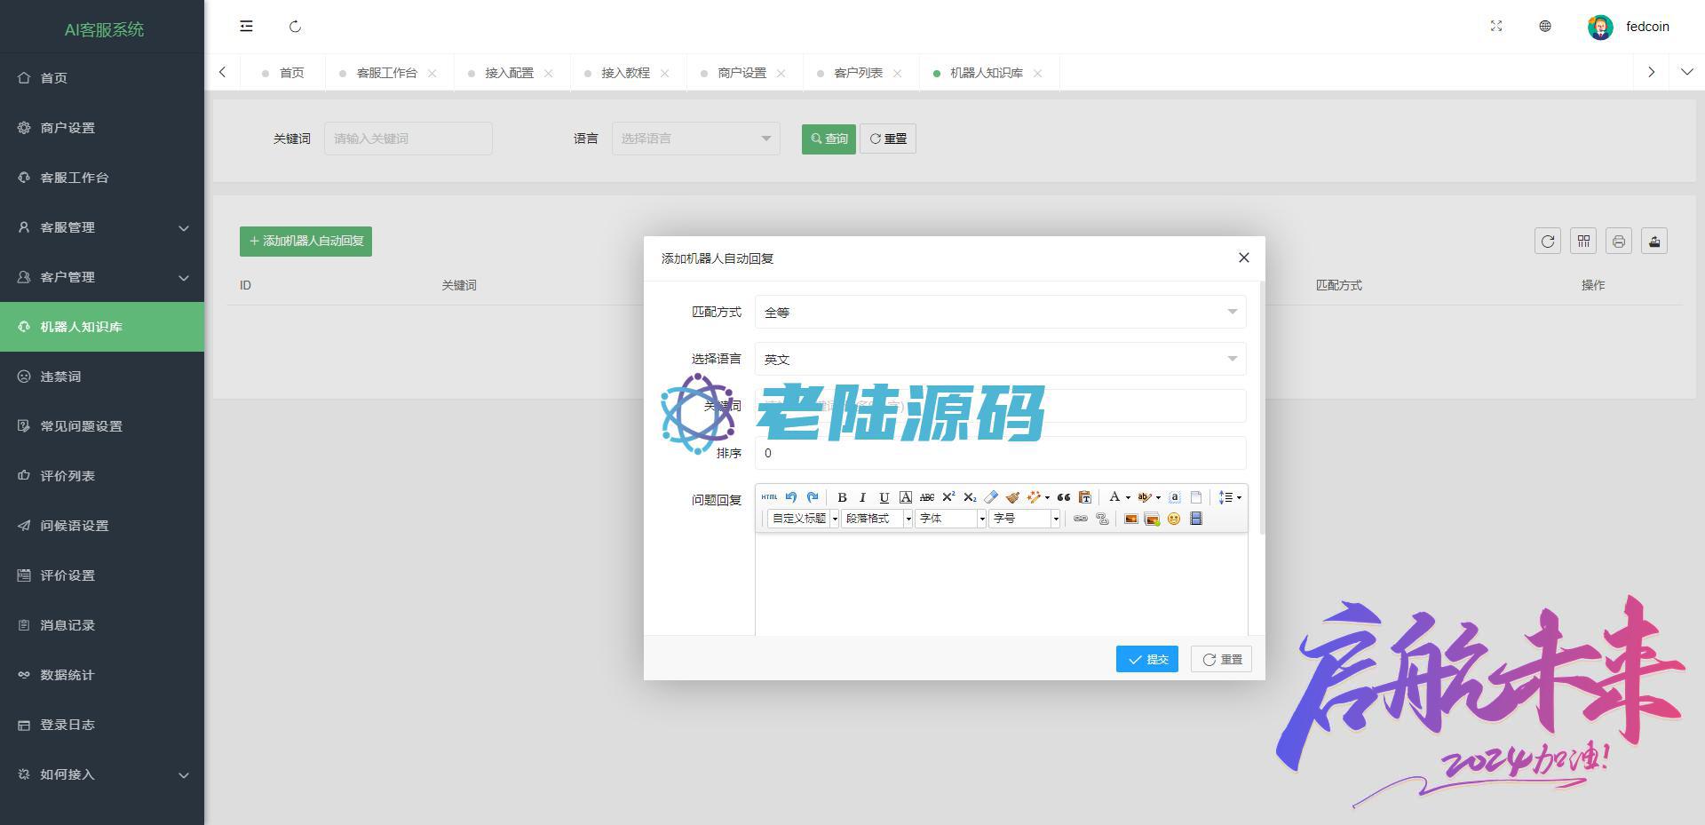
Task: Remove link with the broken chain icon
Action: [x=1102, y=519]
